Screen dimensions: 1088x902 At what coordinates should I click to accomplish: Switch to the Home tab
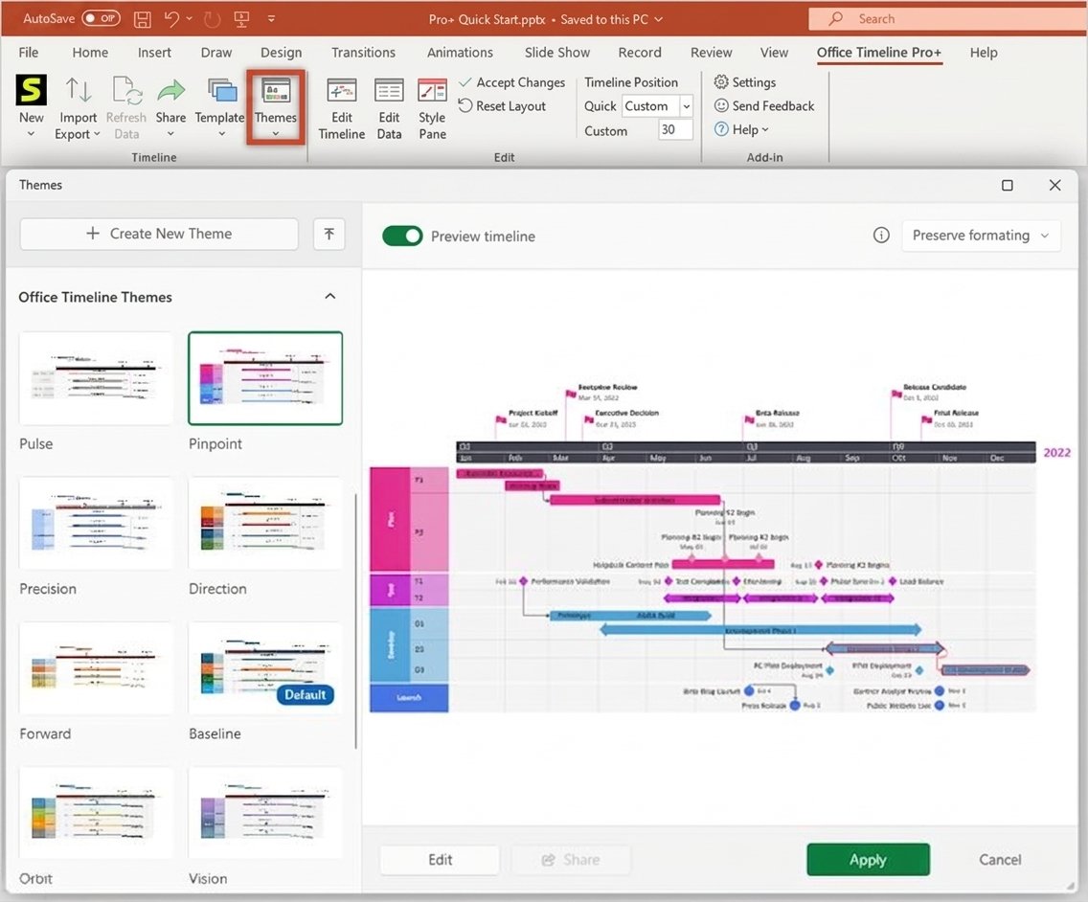pyautogui.click(x=90, y=53)
